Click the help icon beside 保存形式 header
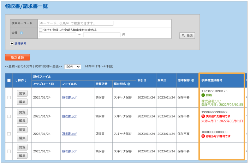The width and height of the screenshot is (250, 165). coord(129,84)
